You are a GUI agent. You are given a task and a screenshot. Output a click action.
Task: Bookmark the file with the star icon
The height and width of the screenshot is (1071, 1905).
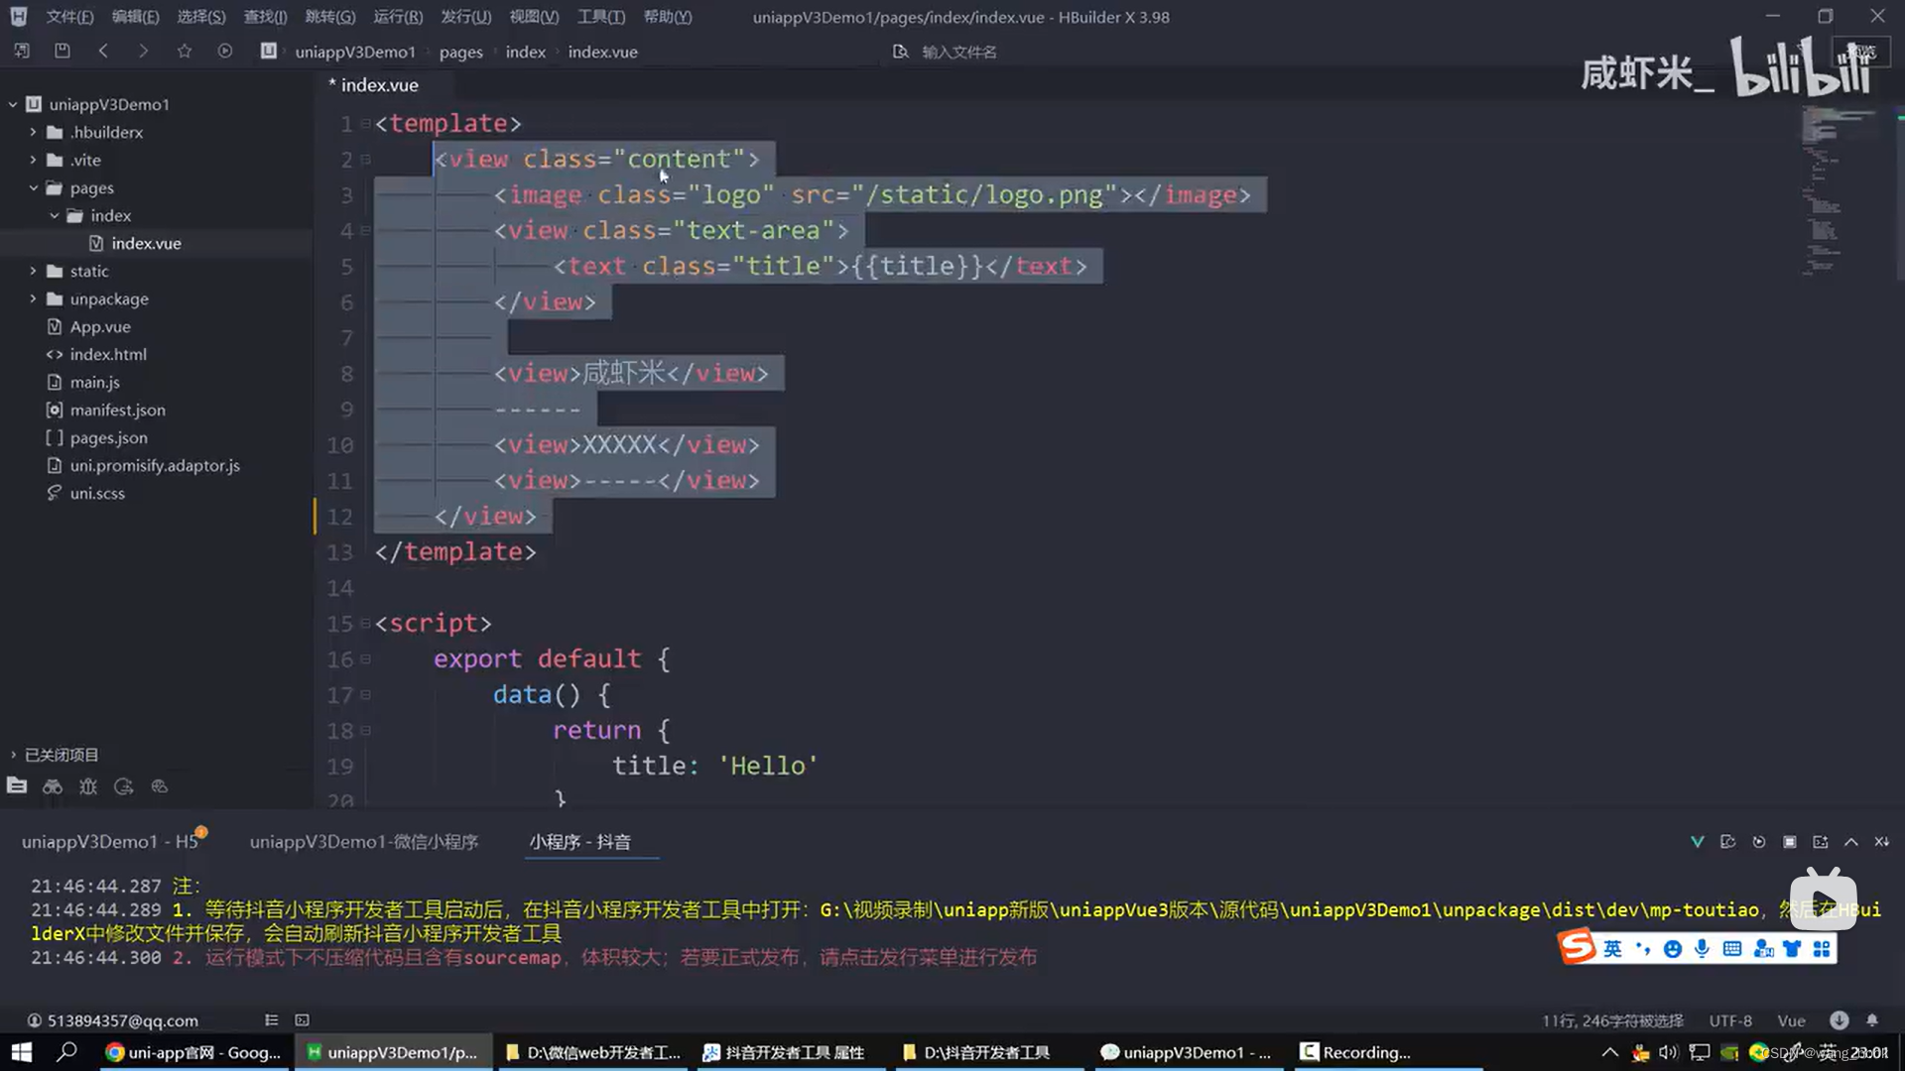[x=185, y=51]
